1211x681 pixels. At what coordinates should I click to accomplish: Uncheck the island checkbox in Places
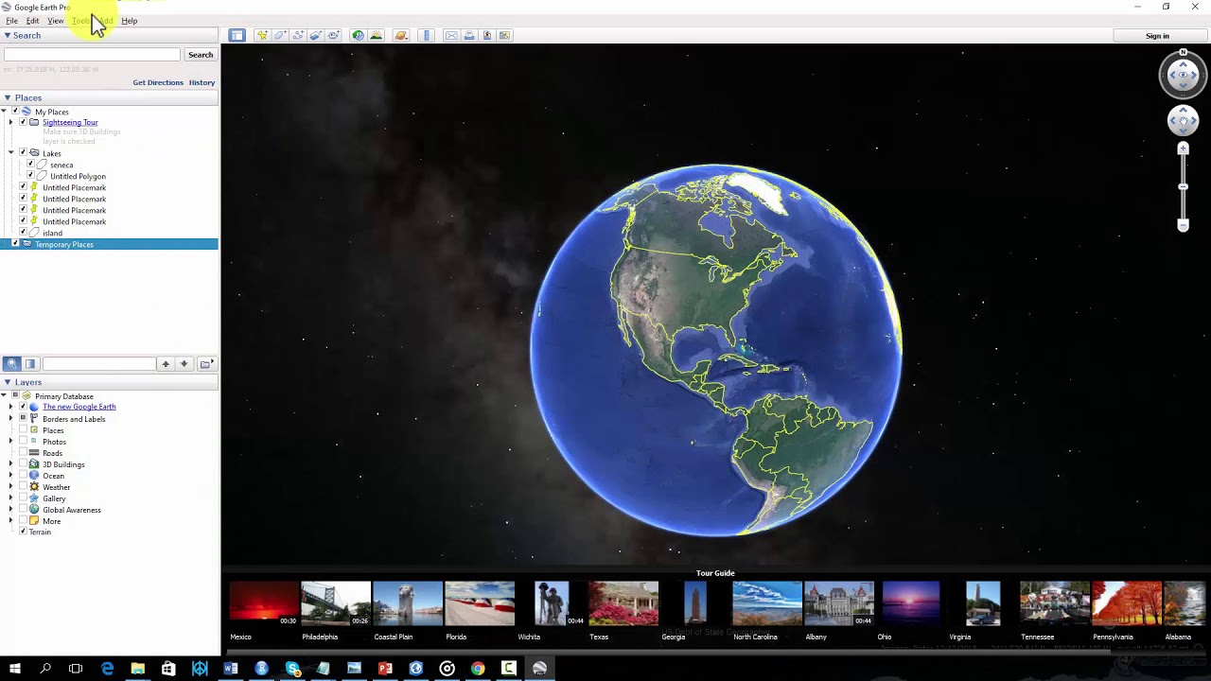click(x=23, y=233)
